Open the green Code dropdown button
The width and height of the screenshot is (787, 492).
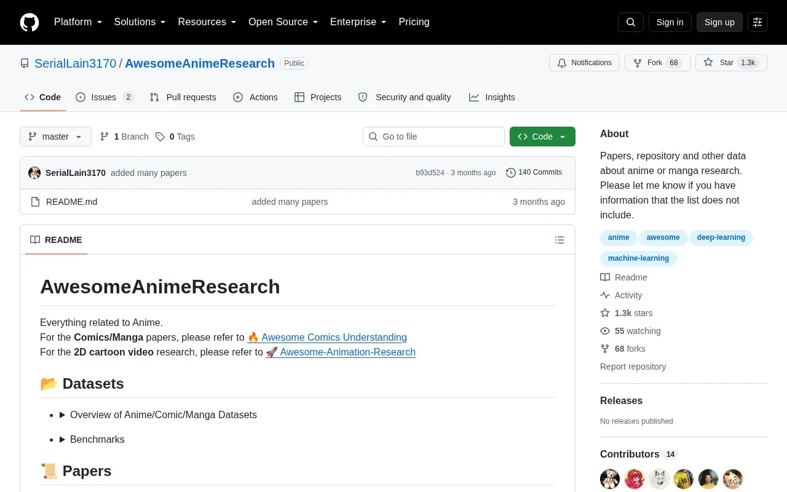pyautogui.click(x=542, y=137)
